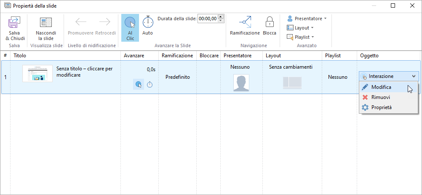Viewport: 422px width, 195px height.
Task: Click the layout preview icon in row
Action: (x=292, y=83)
